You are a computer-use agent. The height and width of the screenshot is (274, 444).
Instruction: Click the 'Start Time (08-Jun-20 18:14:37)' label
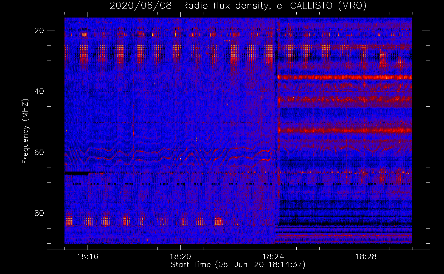click(x=238, y=265)
